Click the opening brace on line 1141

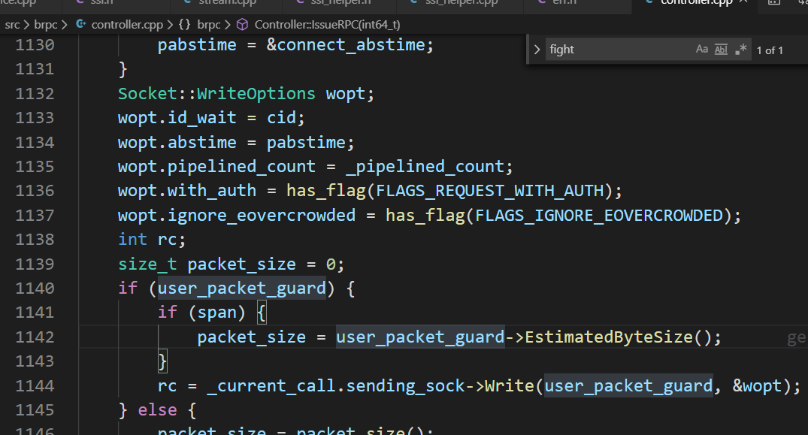262,313
